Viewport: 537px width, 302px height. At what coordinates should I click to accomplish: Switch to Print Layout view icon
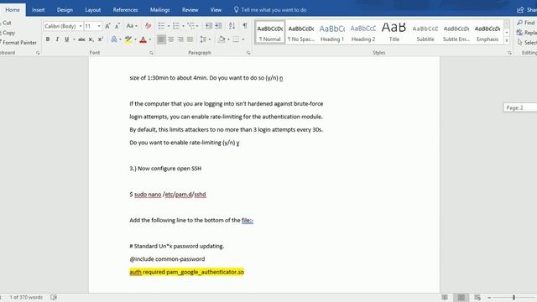pyautogui.click(x=461, y=297)
